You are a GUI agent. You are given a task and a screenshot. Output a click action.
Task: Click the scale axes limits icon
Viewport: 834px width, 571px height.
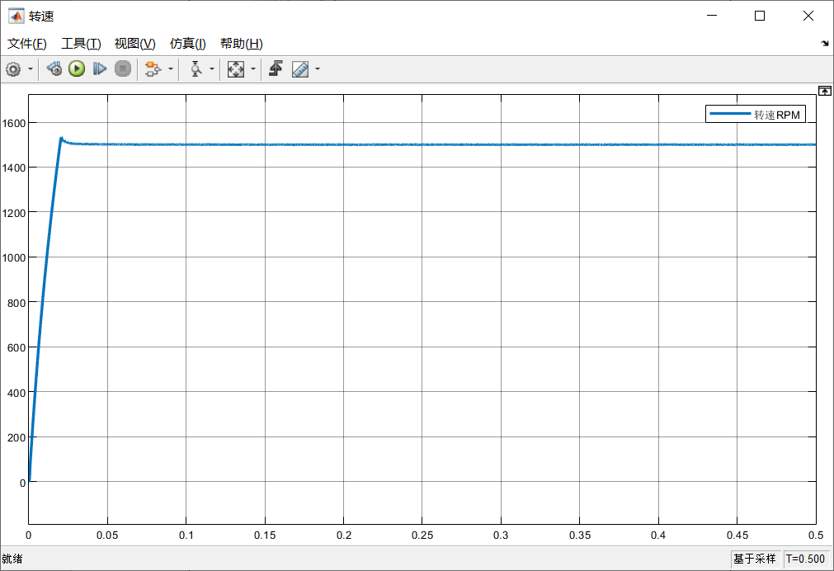tap(236, 69)
